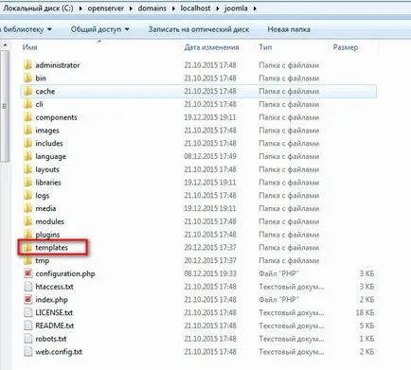Select the cli folder icon
Screen dimensions: 411x370
(27, 104)
